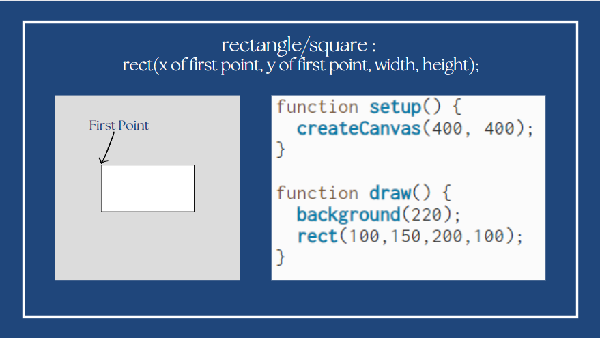600x338 pixels.
Task: Click the word "function" before draw
Action: click(x=317, y=193)
